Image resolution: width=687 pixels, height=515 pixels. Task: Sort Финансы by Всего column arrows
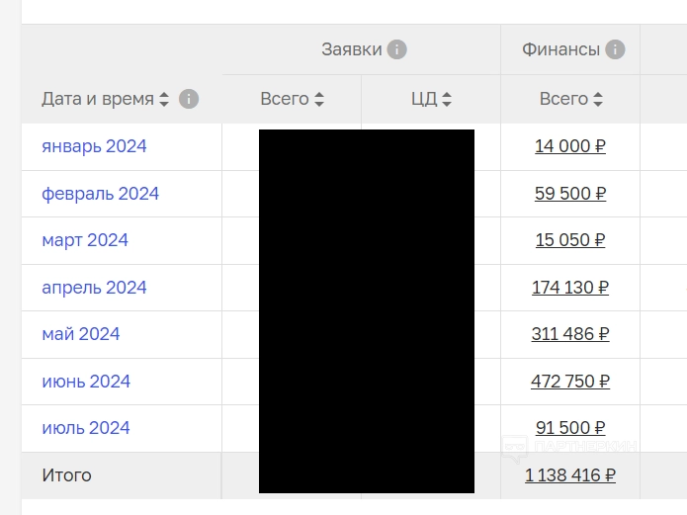tap(598, 99)
